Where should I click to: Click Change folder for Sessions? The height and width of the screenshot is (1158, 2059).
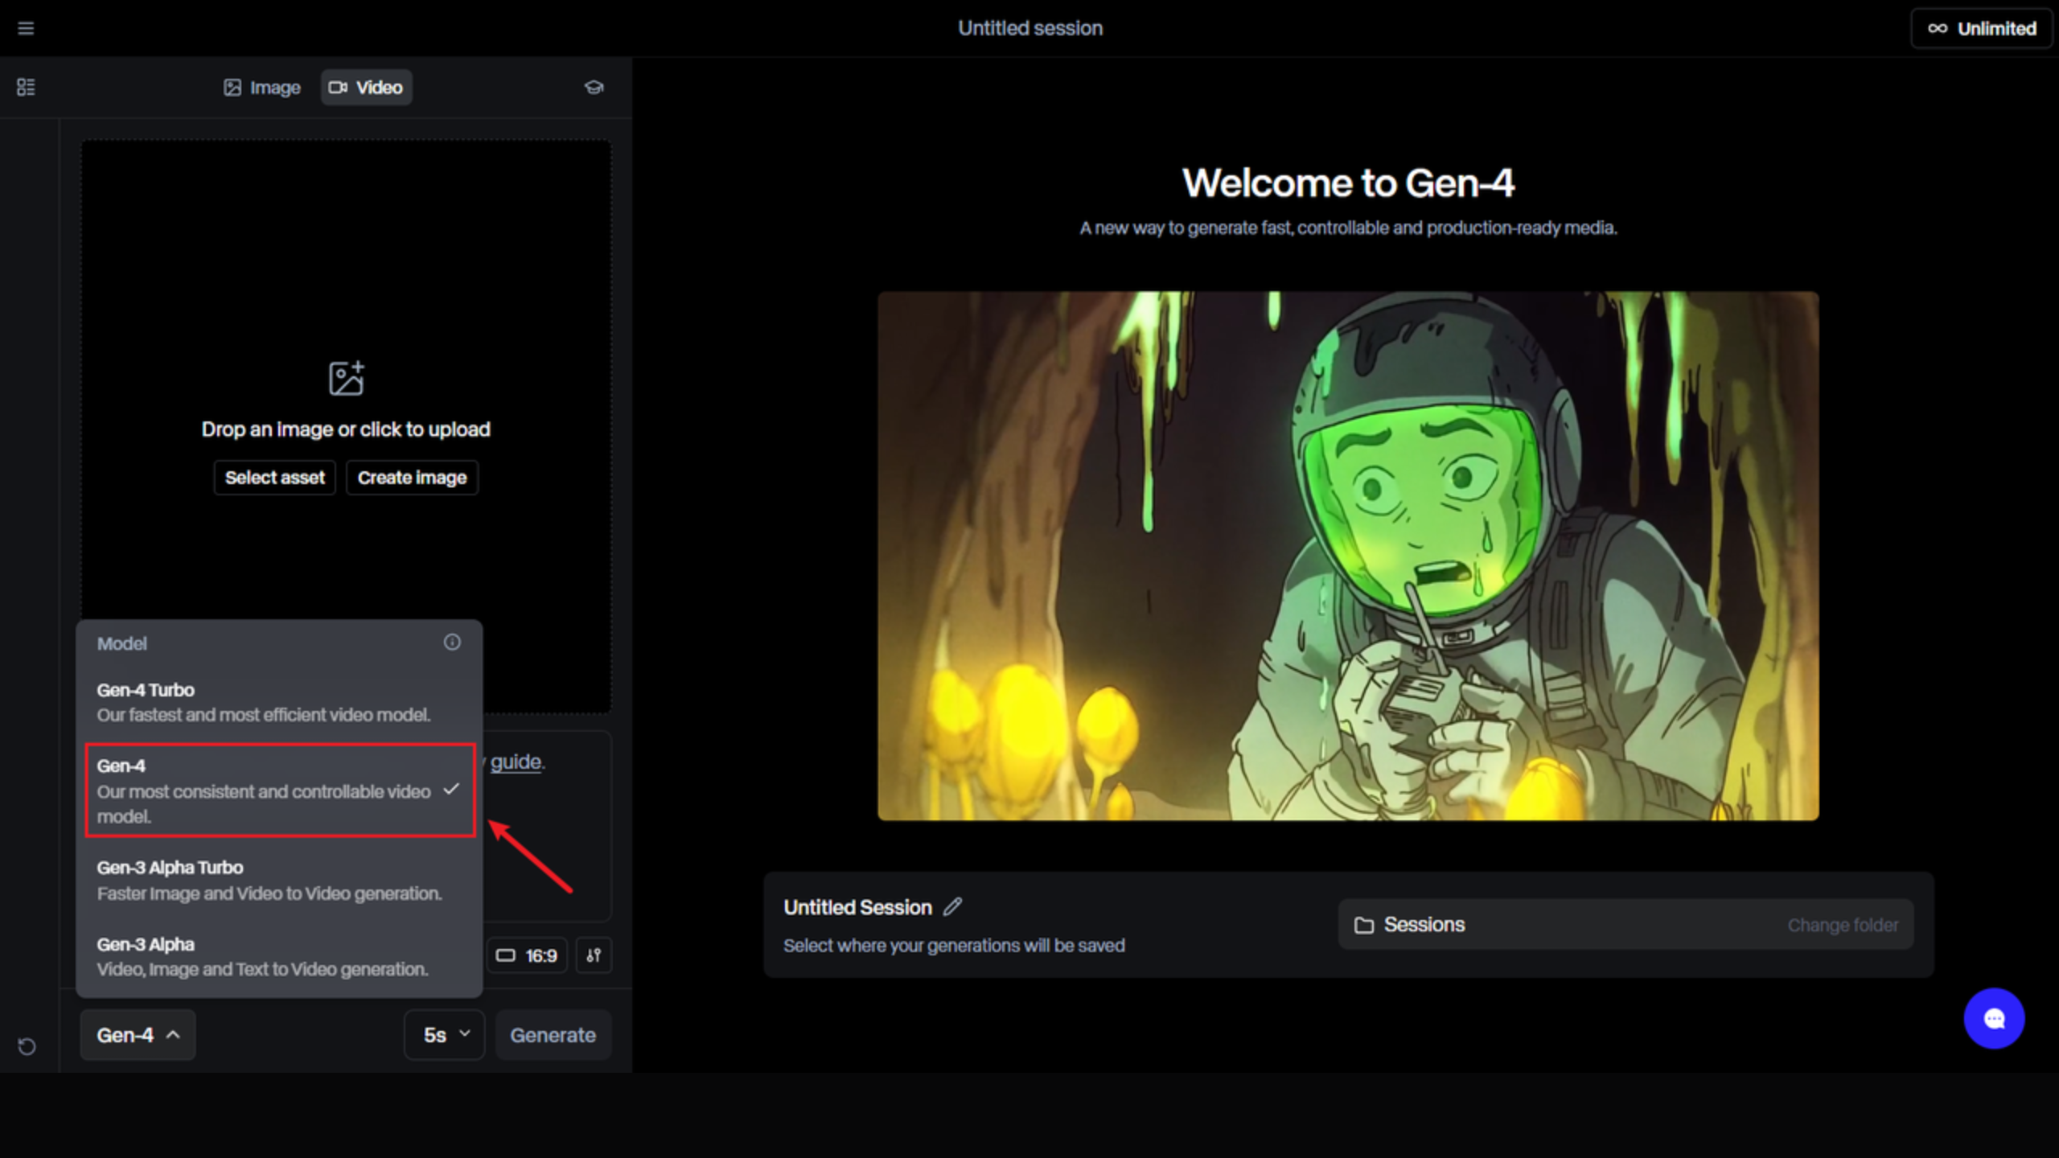pyautogui.click(x=1843, y=925)
